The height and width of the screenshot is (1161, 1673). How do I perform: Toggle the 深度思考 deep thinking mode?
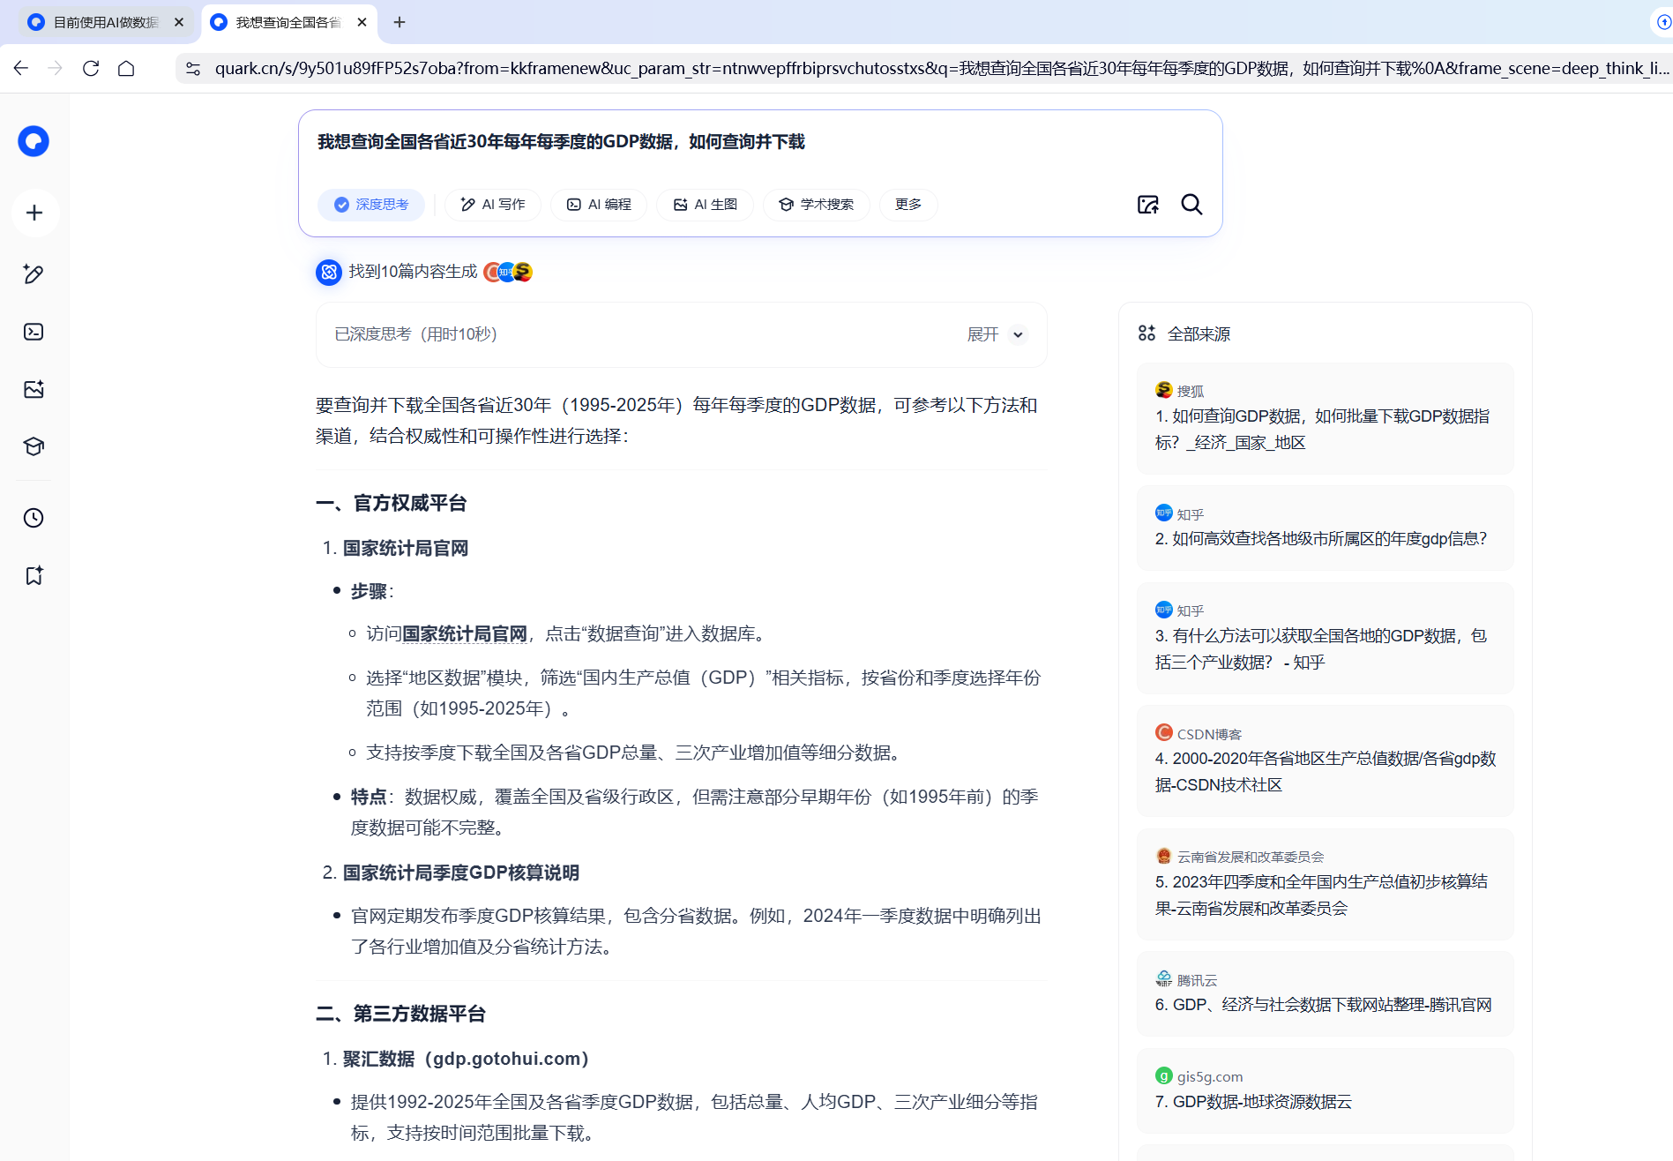tap(371, 205)
